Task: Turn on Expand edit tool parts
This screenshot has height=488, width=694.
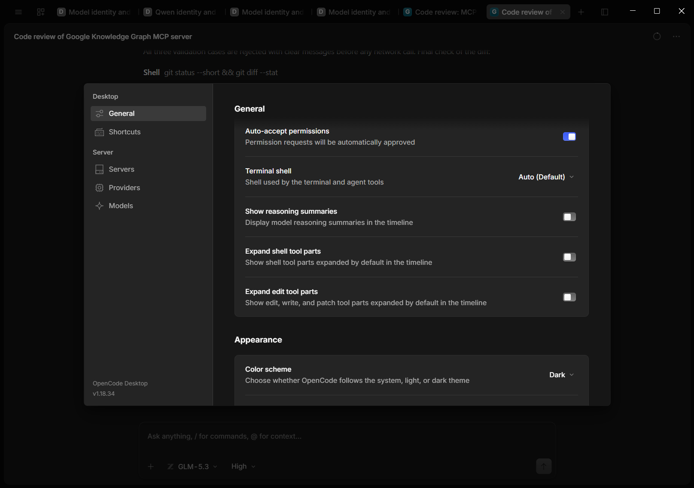Action: [x=569, y=297]
